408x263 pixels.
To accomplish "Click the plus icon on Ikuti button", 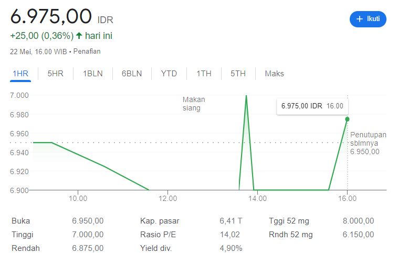I will pyautogui.click(x=359, y=19).
